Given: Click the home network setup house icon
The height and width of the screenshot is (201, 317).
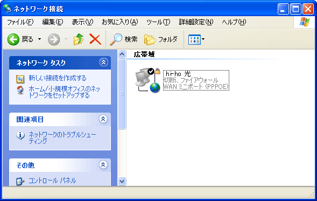Looking at the screenshot, I should [20, 90].
